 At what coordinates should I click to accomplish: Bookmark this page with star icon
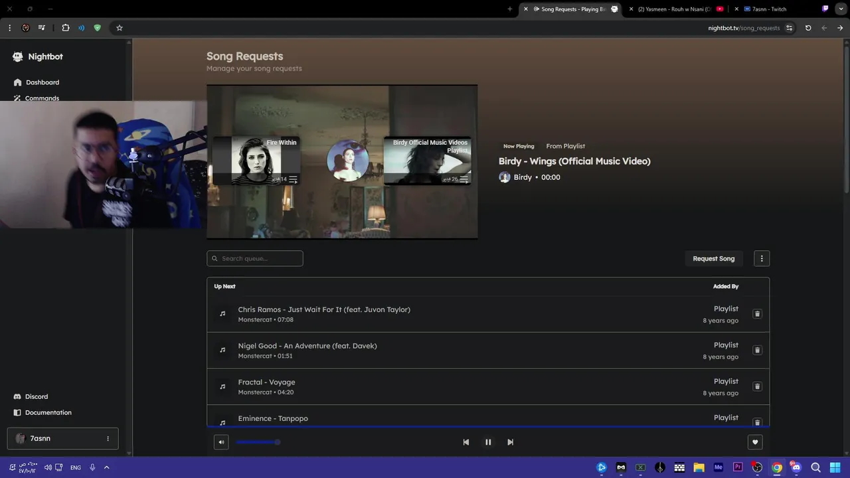coord(120,28)
